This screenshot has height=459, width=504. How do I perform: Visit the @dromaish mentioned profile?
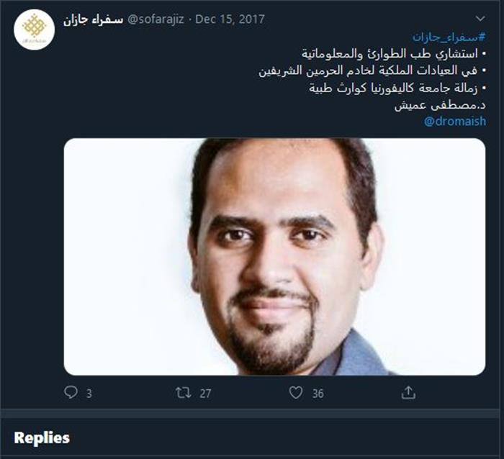(x=455, y=122)
